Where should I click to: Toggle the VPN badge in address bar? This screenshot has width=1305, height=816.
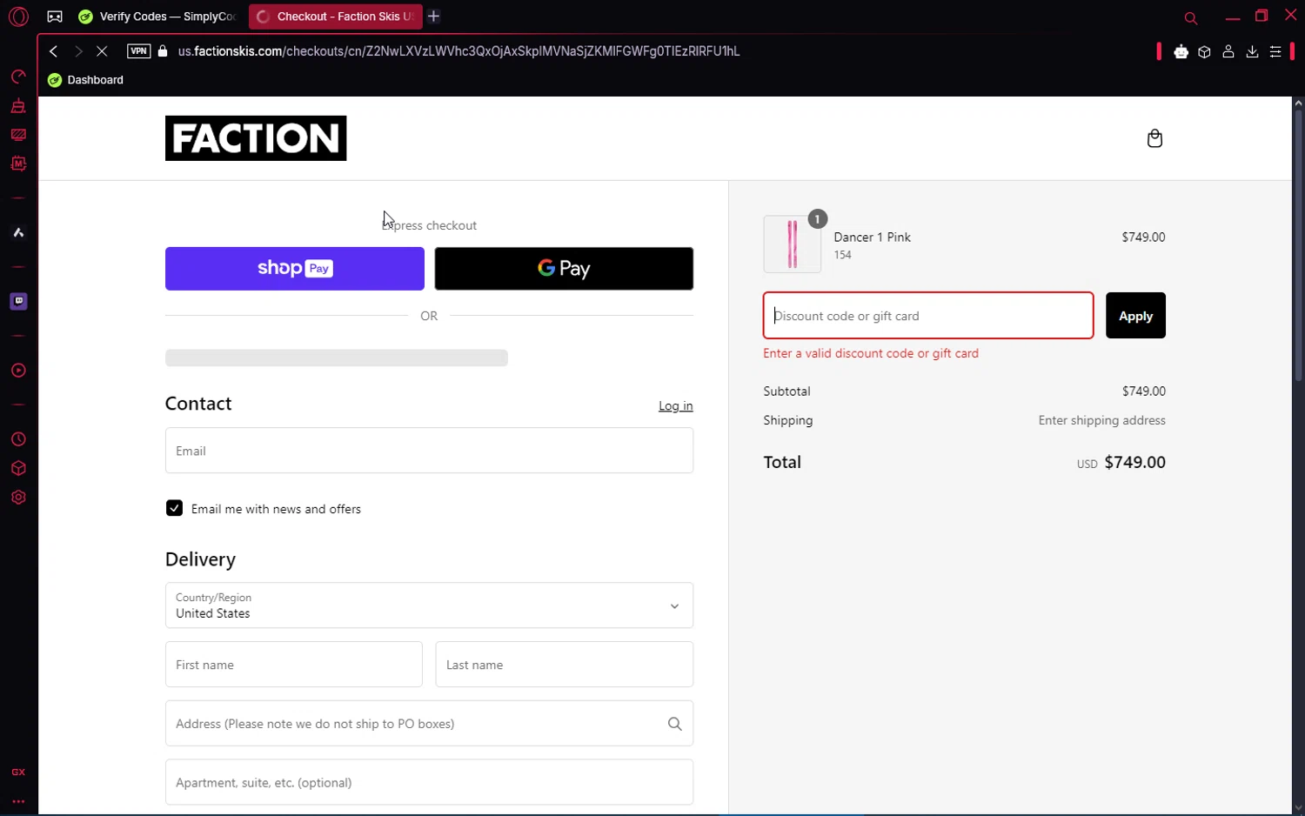[138, 51]
